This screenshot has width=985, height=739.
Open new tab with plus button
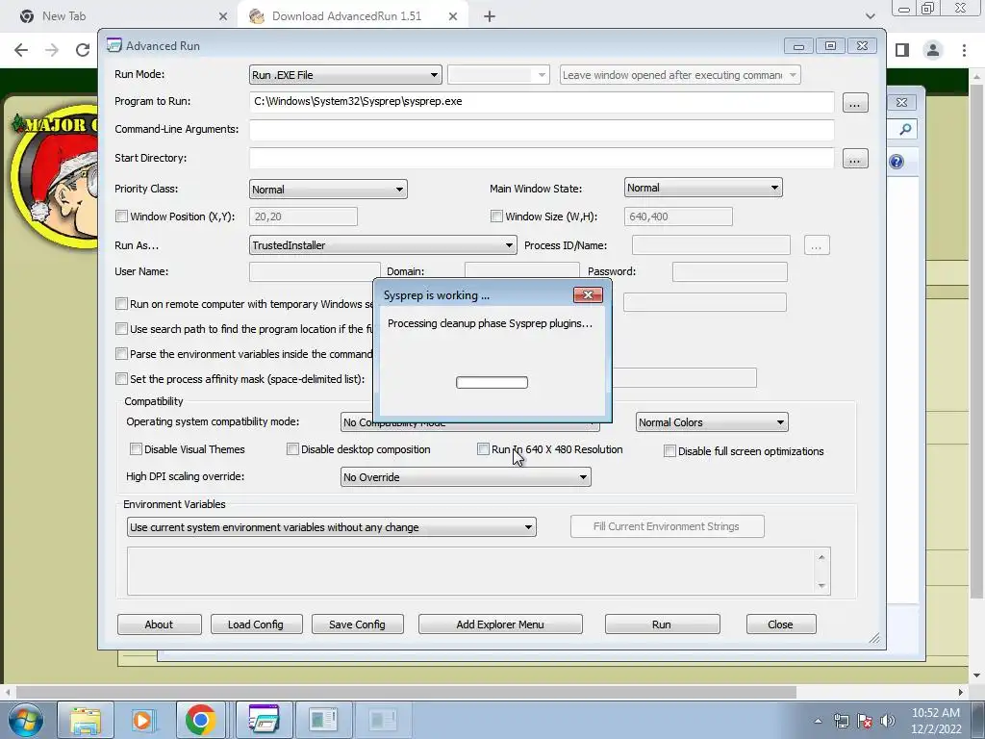[490, 16]
